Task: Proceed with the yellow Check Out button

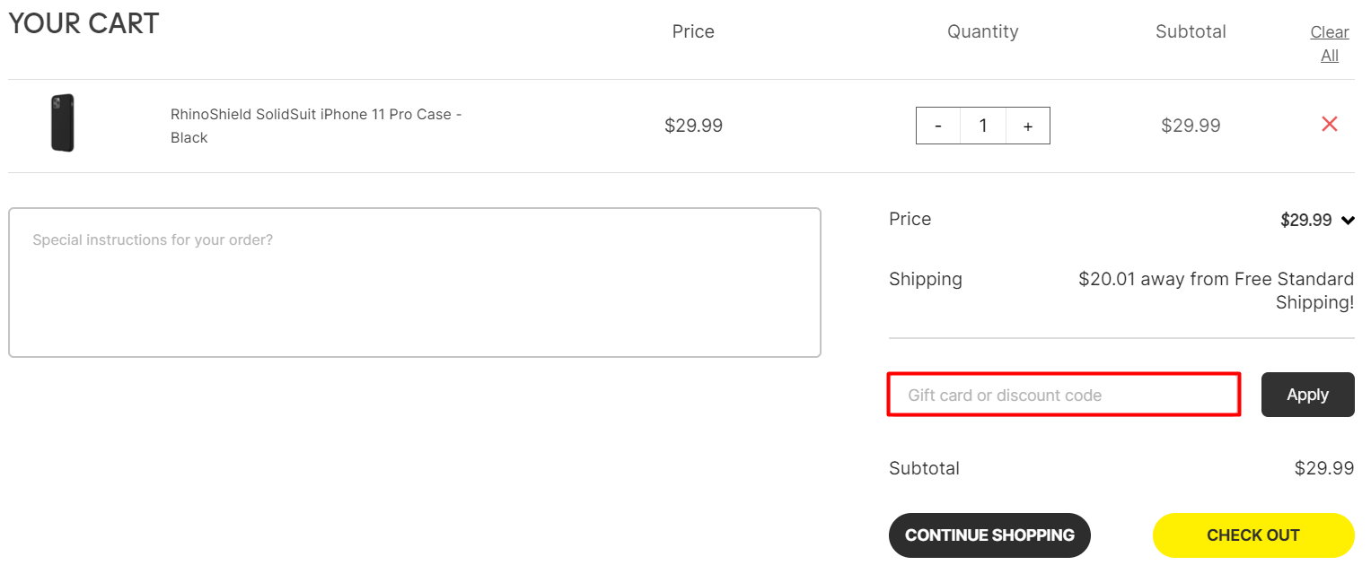Action: click(1252, 535)
